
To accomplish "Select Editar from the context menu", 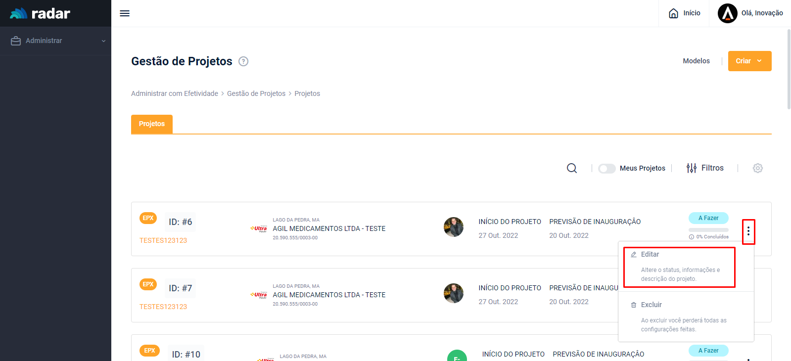I will click(650, 254).
